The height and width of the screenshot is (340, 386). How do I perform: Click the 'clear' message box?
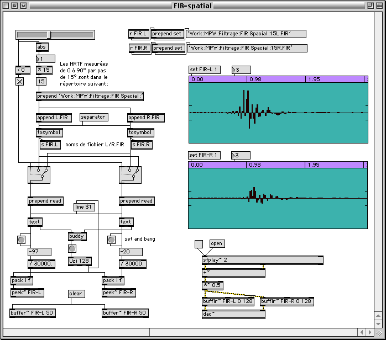tap(76, 294)
